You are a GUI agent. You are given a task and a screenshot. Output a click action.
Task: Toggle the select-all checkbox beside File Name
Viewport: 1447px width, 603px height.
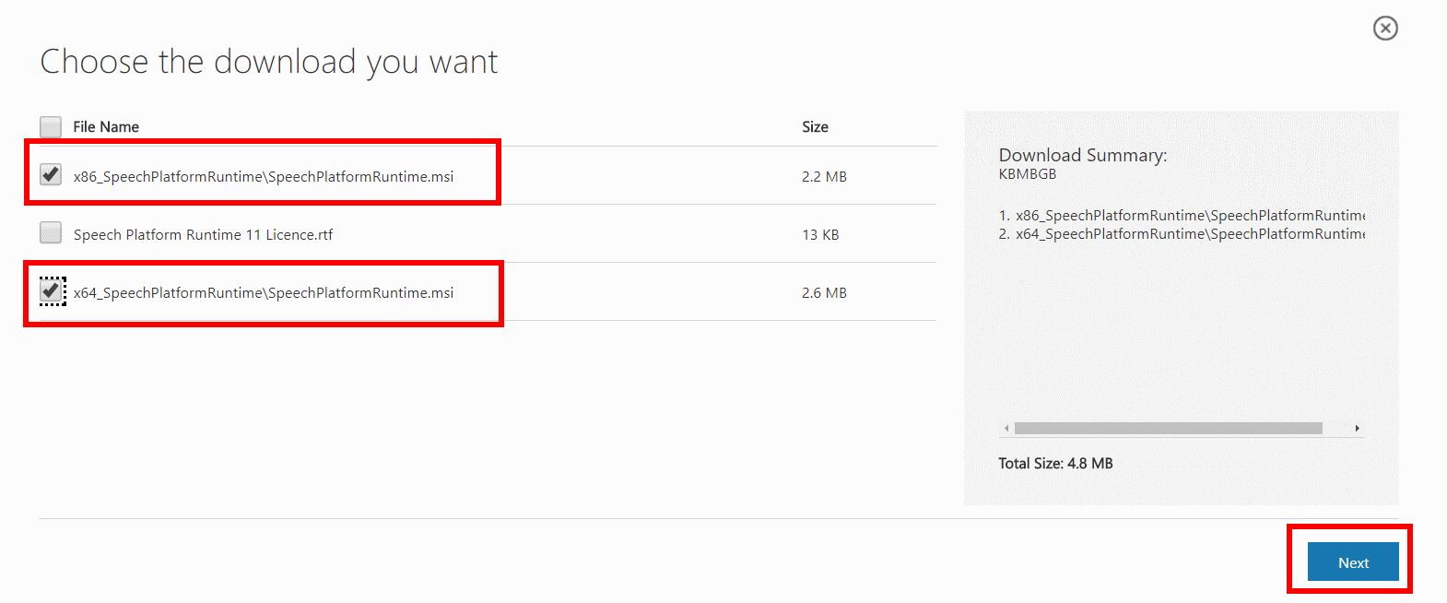[51, 126]
